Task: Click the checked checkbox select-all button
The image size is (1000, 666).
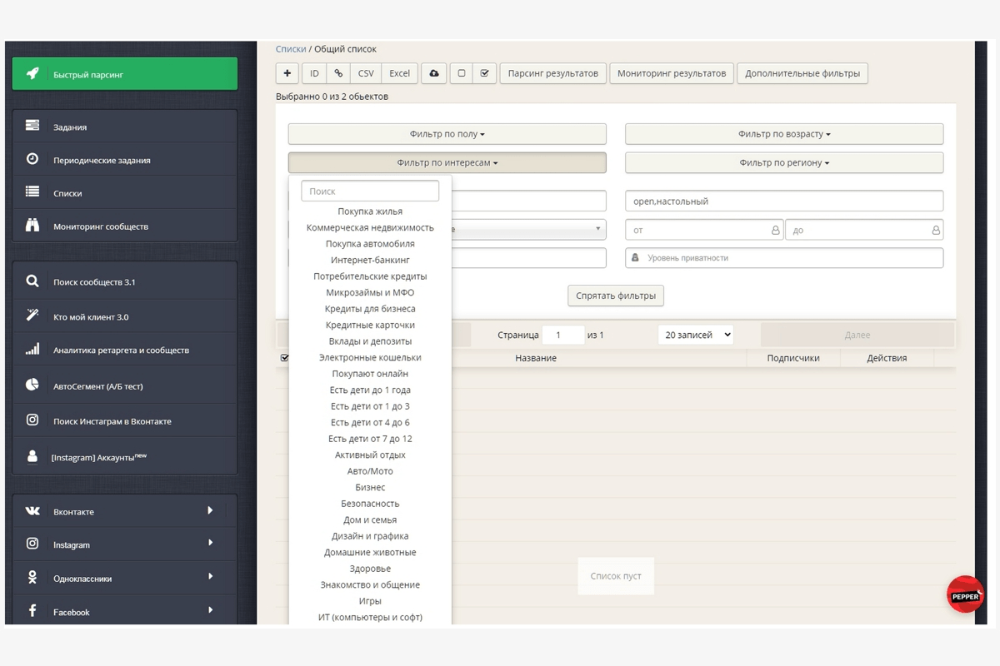Action: pyautogui.click(x=484, y=73)
